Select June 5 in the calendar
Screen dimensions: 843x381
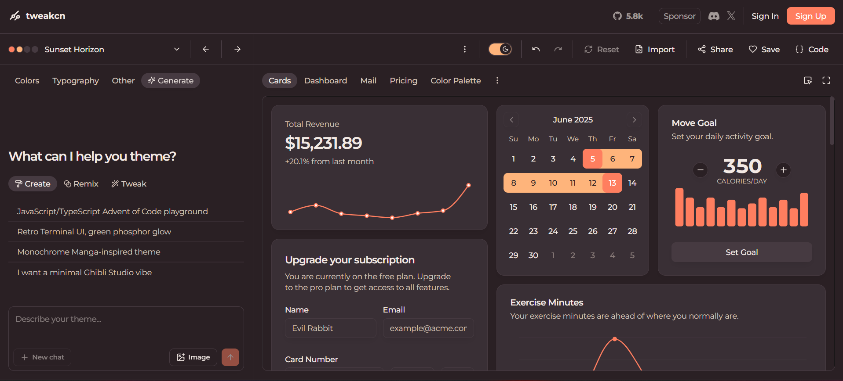[x=592, y=159]
